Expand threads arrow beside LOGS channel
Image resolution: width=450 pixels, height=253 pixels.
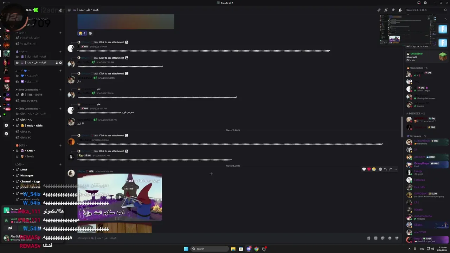(x=13, y=169)
